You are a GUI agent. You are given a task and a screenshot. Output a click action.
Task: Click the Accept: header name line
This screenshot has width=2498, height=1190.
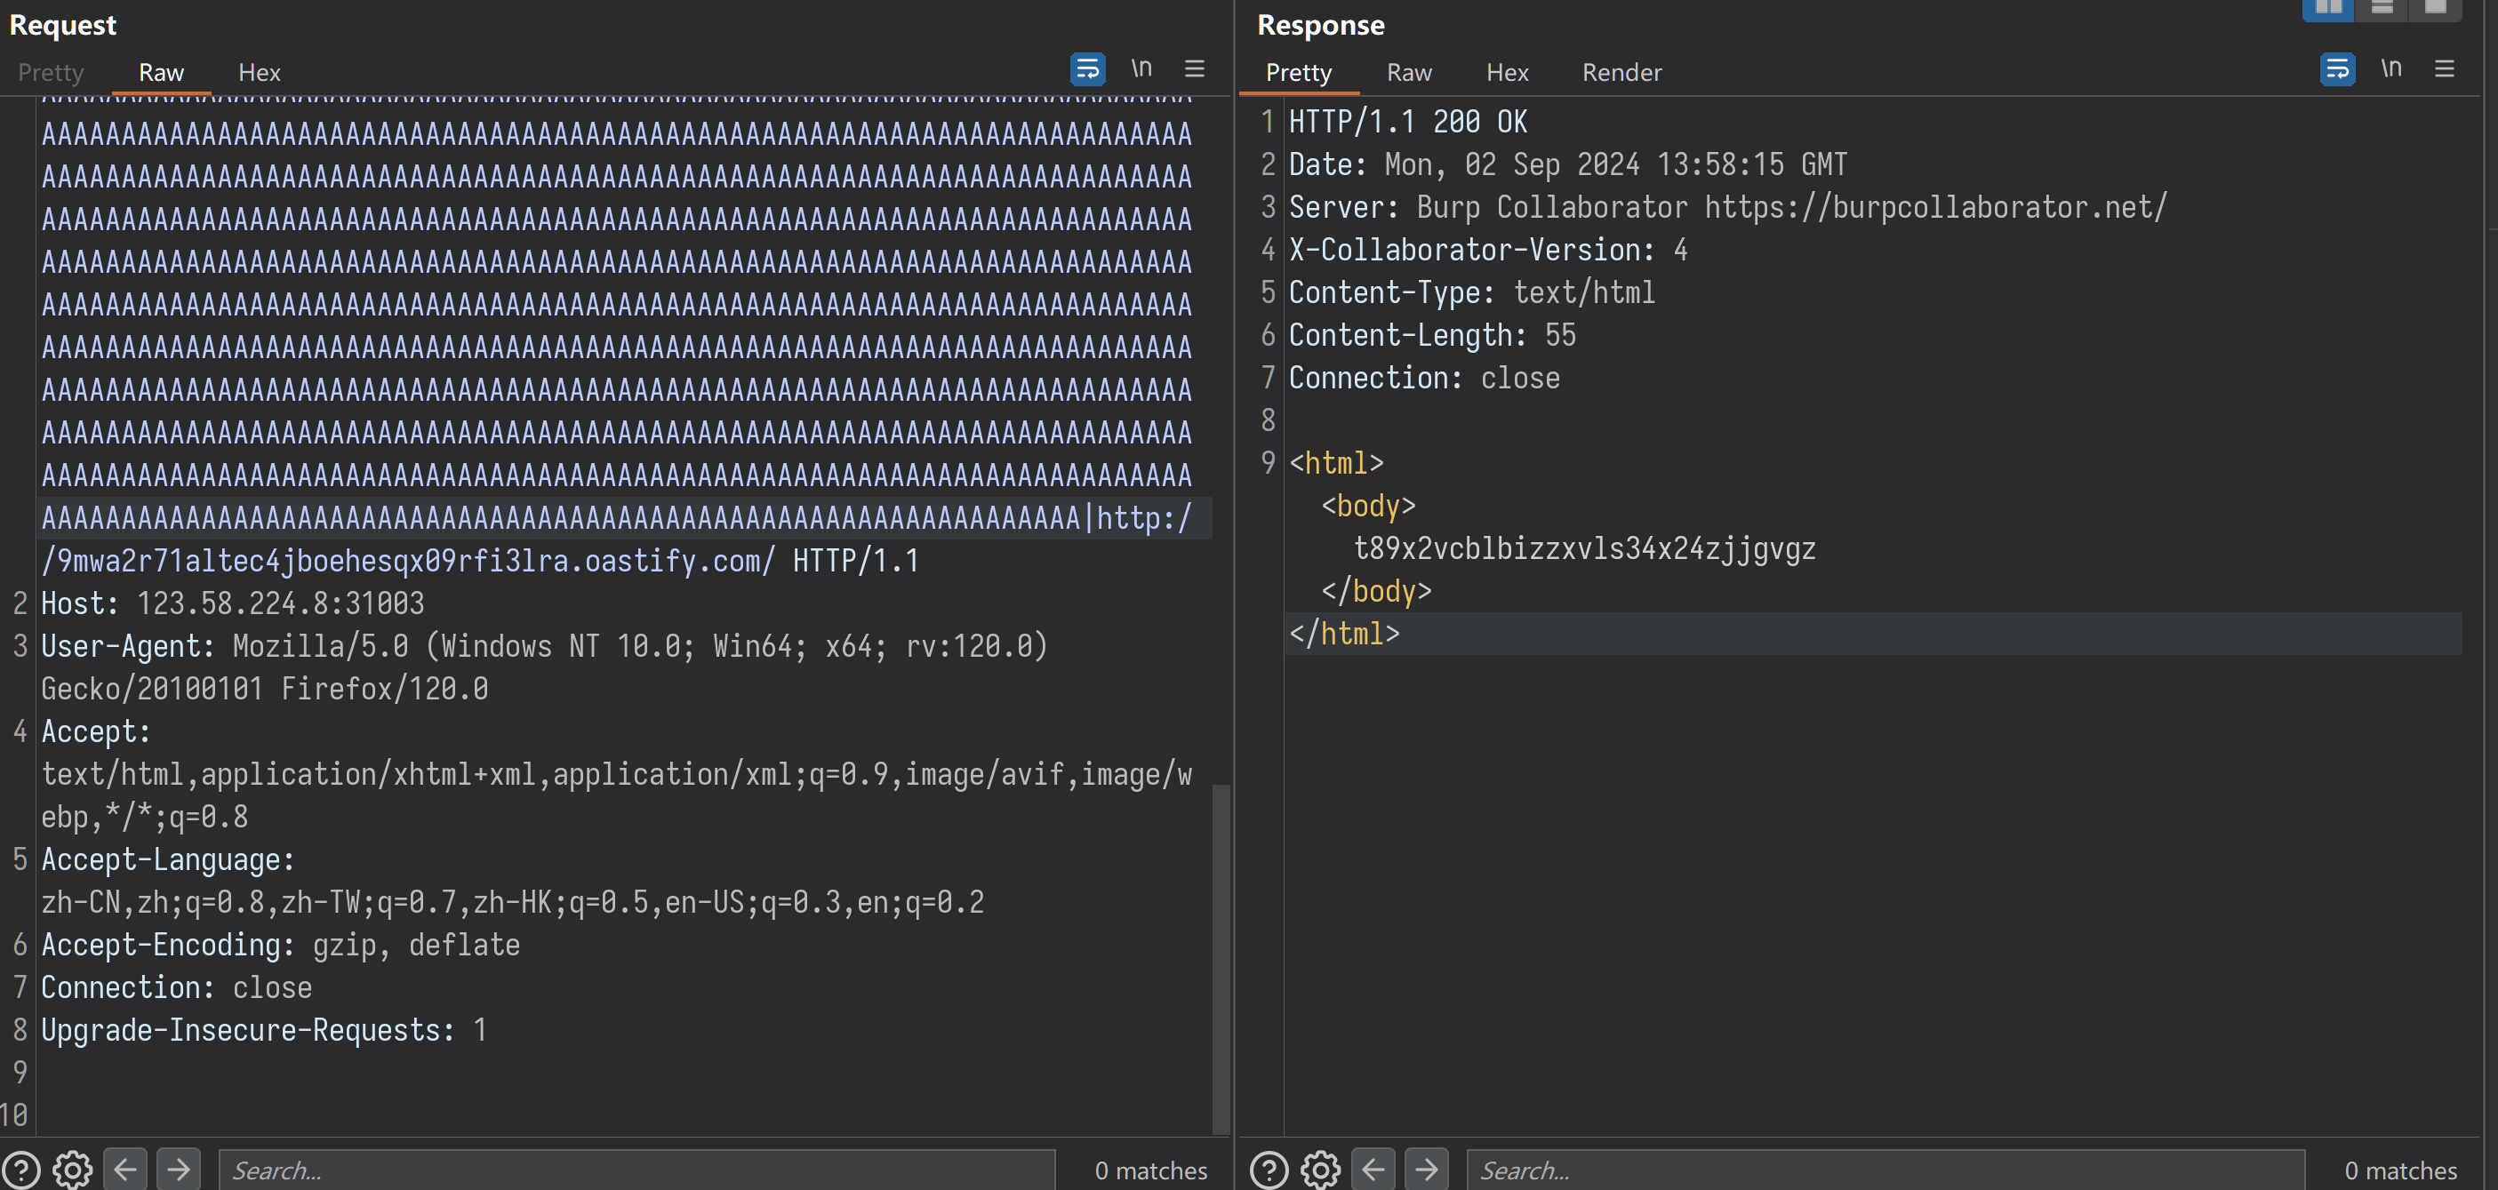pyautogui.click(x=96, y=731)
